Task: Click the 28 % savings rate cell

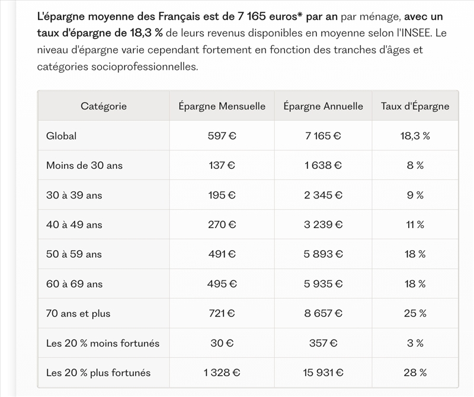Action: (415, 373)
